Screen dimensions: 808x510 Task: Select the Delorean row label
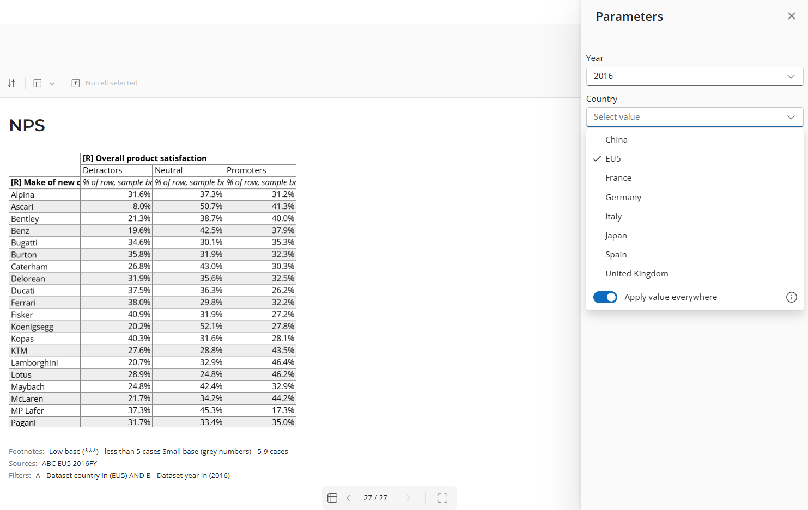pos(45,279)
